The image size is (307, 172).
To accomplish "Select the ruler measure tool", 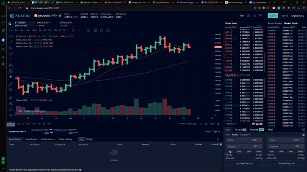I will coord(11,84).
